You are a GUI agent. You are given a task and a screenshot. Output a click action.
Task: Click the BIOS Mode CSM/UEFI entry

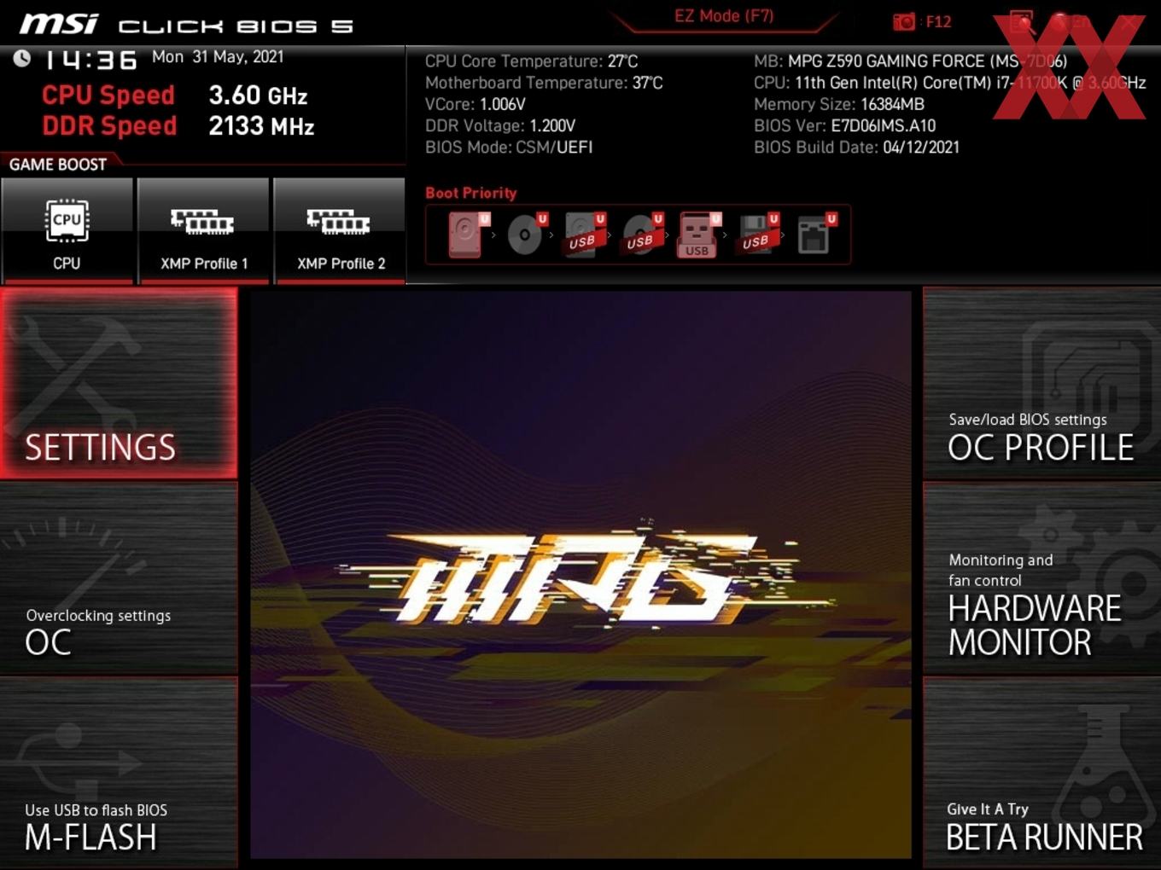(509, 147)
